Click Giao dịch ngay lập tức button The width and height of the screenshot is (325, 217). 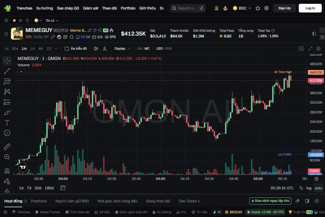tap(270, 201)
